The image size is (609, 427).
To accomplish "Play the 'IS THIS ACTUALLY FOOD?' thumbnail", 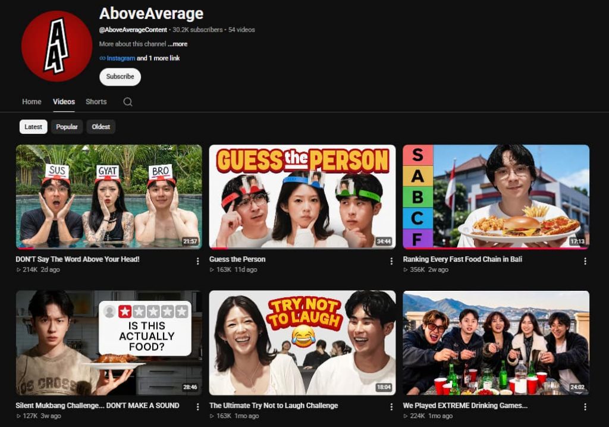I will (x=109, y=343).
